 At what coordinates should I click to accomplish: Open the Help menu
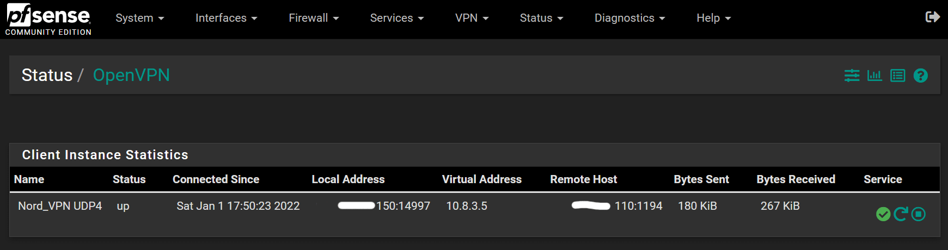click(x=713, y=18)
